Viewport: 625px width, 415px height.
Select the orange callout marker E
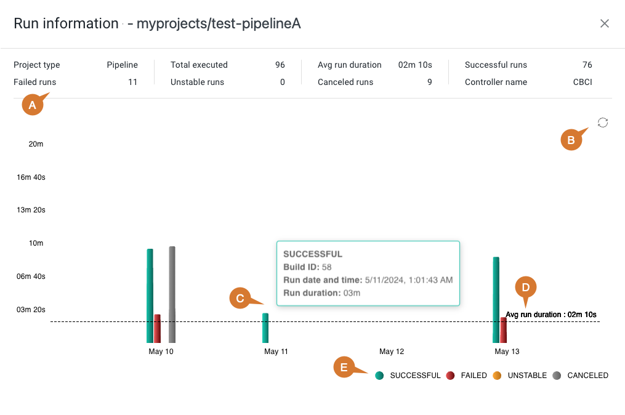pos(344,368)
